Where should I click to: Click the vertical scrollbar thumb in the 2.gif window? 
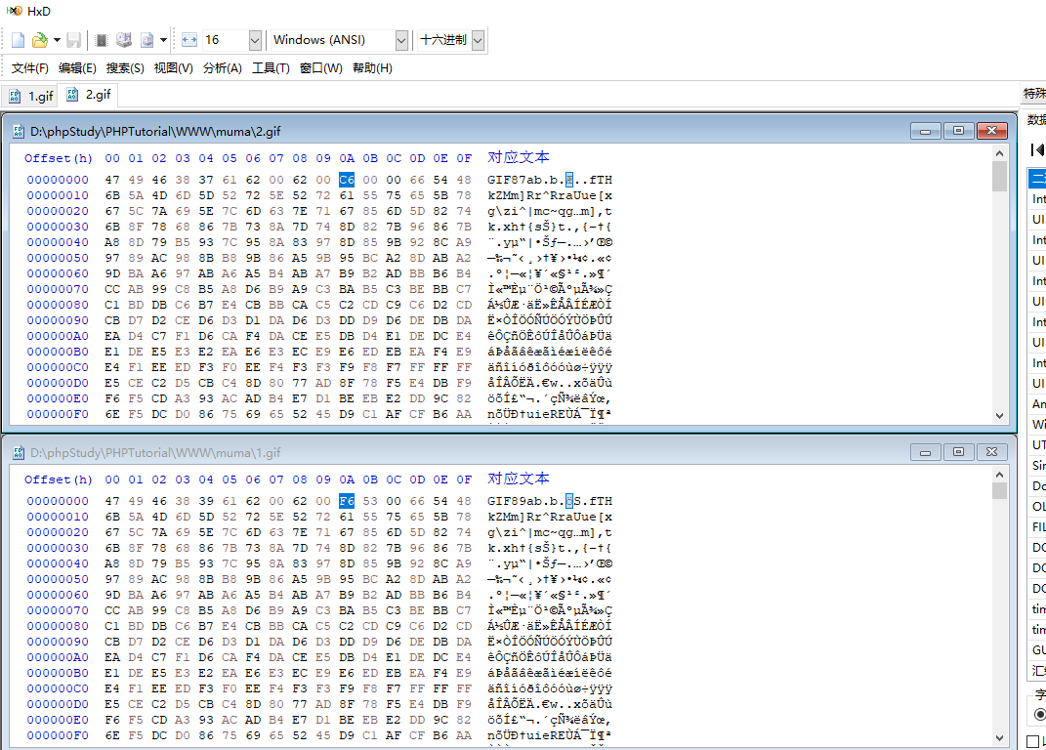(x=999, y=176)
